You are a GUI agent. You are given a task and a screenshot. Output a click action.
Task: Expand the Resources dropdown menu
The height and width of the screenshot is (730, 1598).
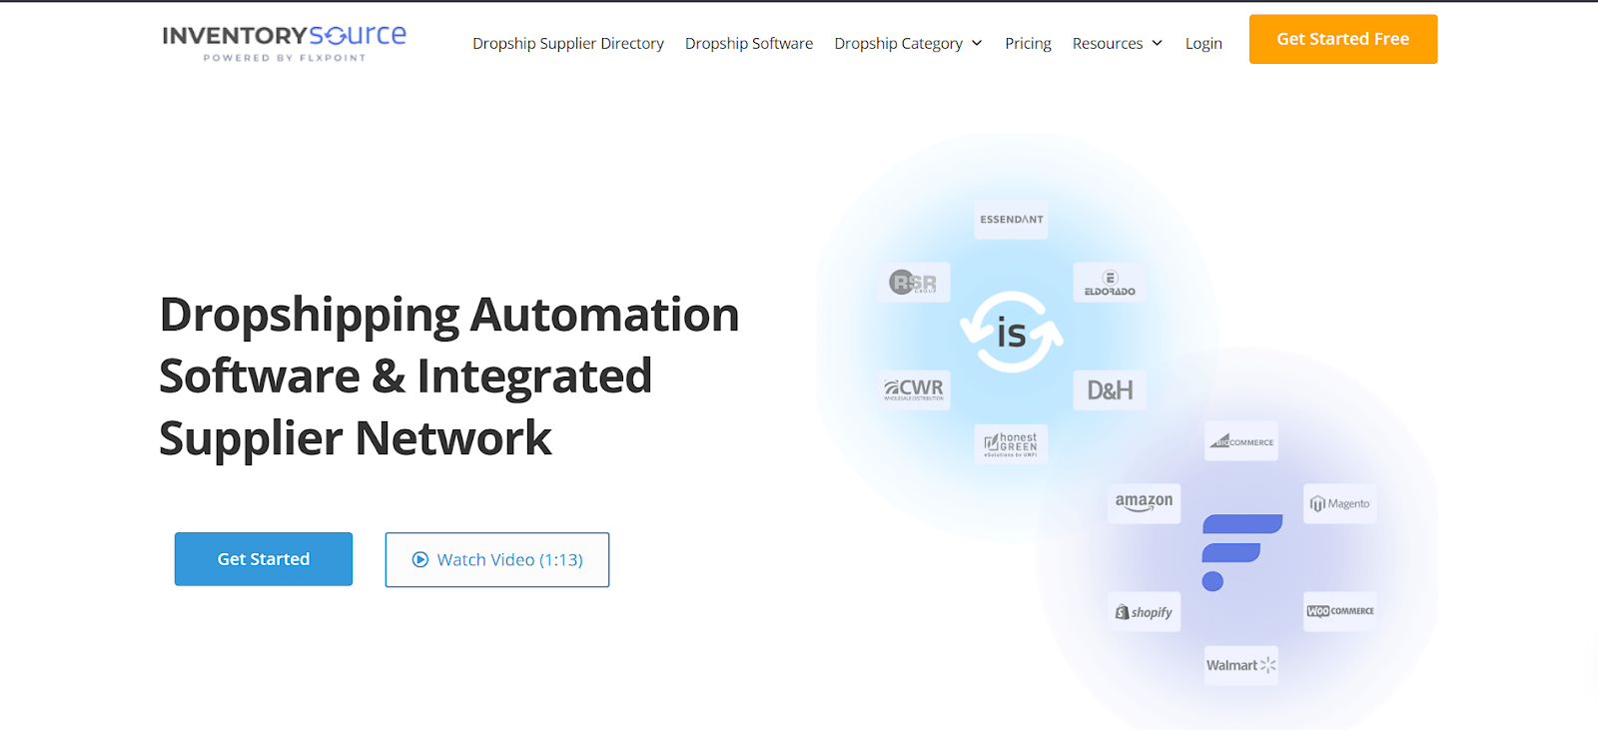(1117, 43)
